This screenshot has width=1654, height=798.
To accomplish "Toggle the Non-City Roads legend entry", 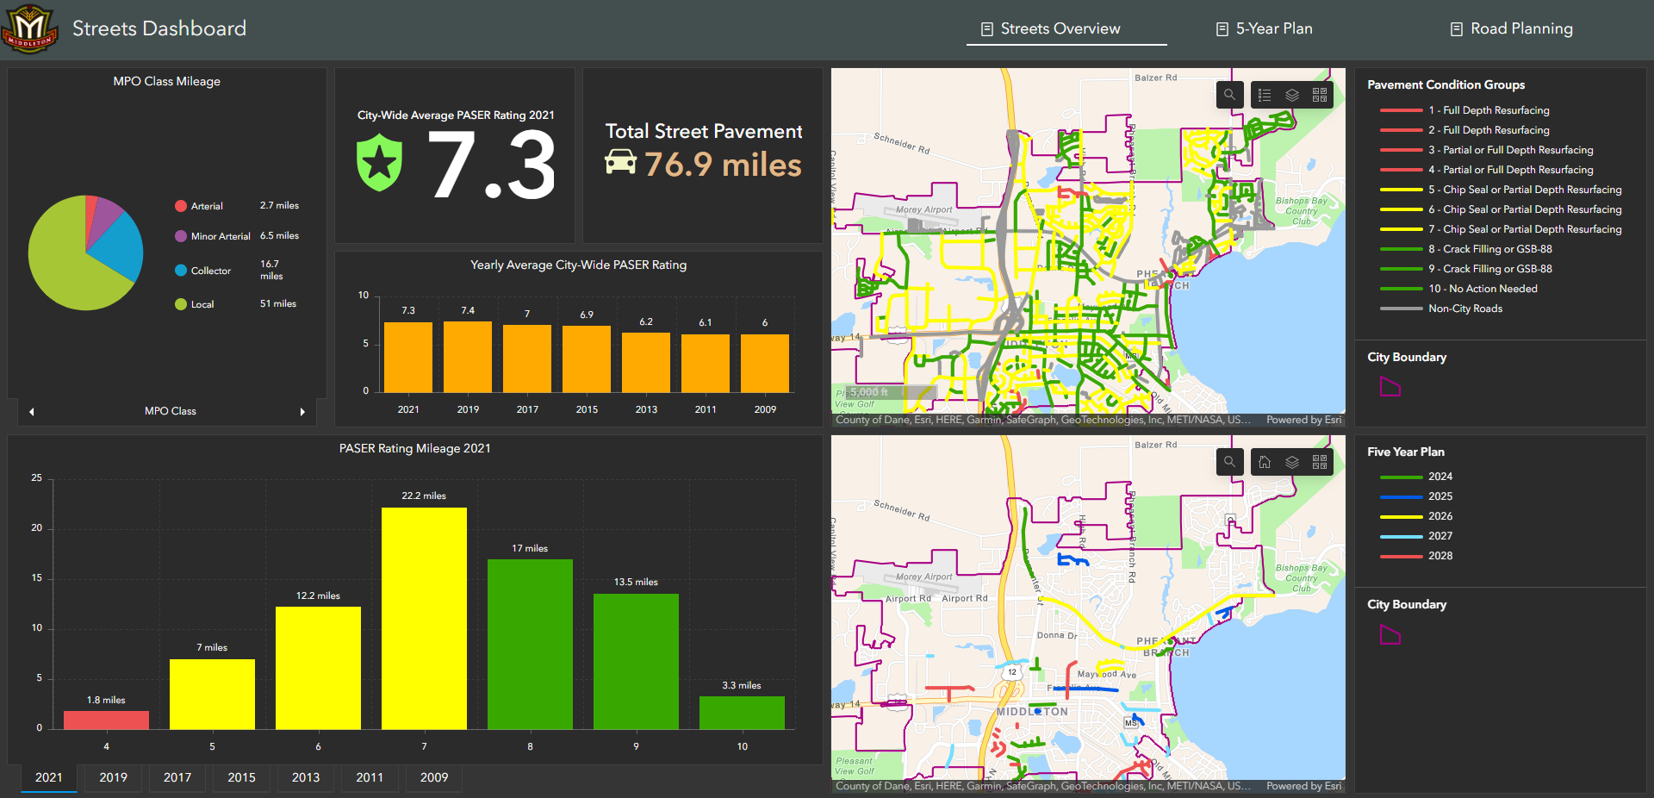I will click(1466, 308).
